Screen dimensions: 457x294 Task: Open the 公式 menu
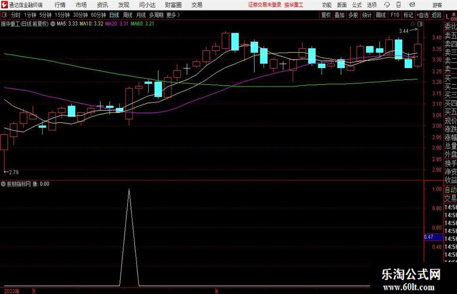point(357,5)
